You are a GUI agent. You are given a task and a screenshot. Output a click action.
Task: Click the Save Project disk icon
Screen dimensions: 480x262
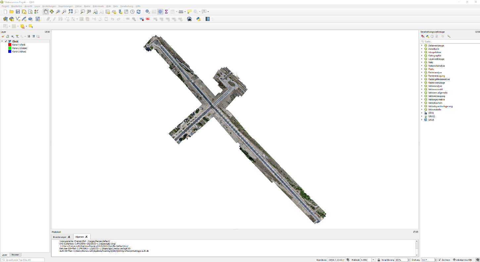(x=18, y=12)
